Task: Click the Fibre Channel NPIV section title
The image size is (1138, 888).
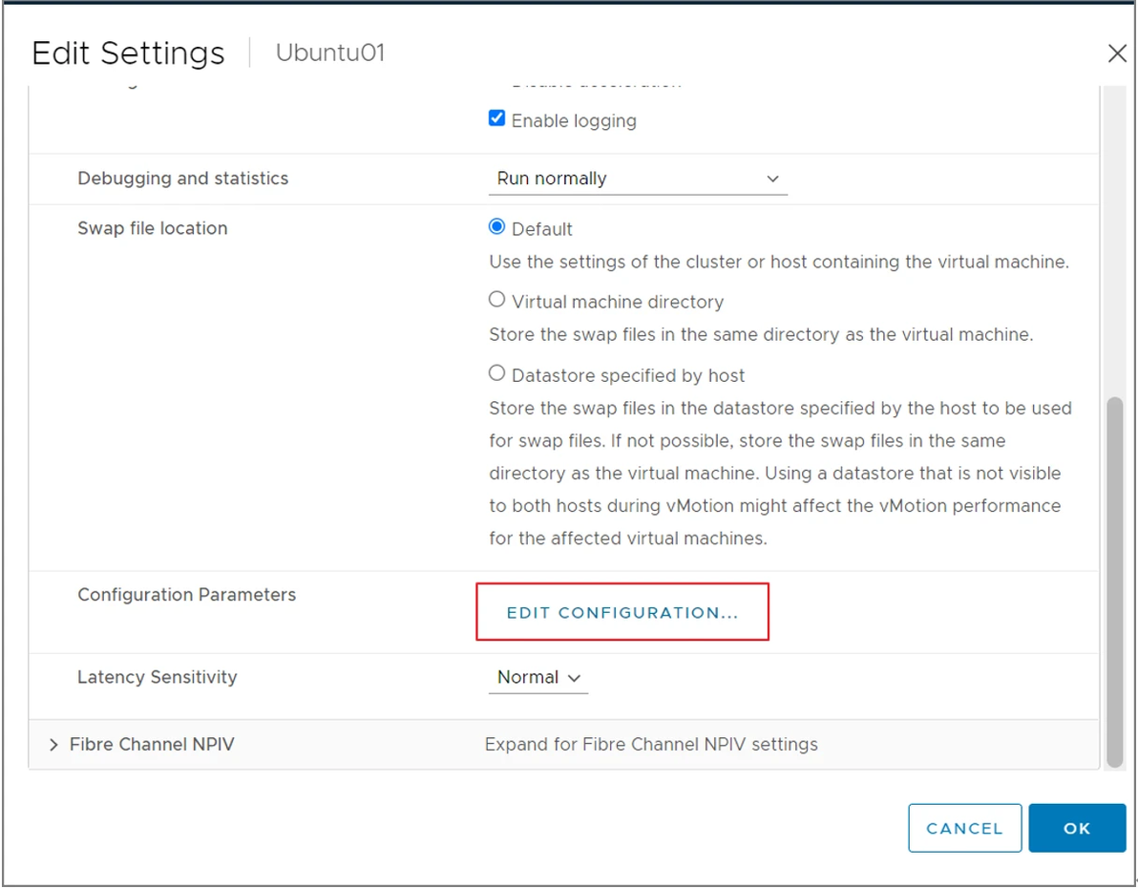Action: tap(152, 745)
